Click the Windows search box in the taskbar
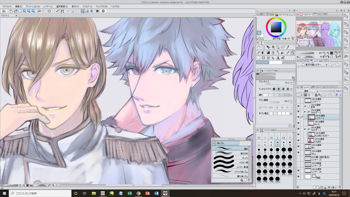 pos(40,193)
